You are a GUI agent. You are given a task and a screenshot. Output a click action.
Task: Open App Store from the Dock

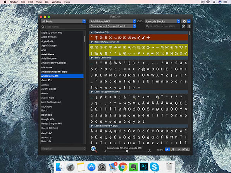tap(91, 167)
